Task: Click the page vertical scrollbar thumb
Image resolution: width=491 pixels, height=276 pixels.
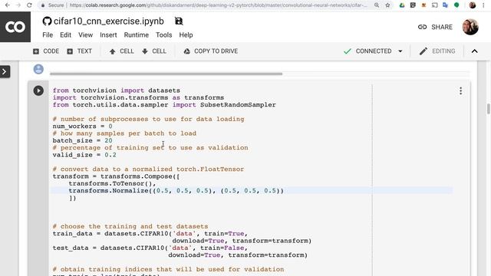Action: coord(488,109)
